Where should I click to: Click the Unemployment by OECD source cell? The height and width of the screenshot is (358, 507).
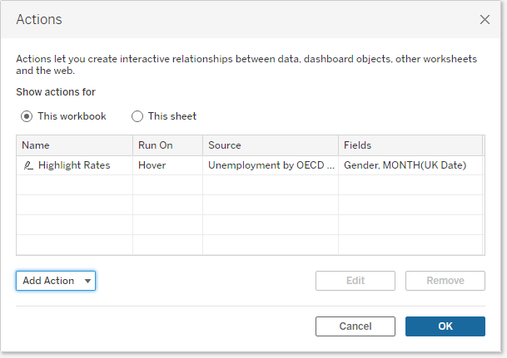tap(270, 165)
